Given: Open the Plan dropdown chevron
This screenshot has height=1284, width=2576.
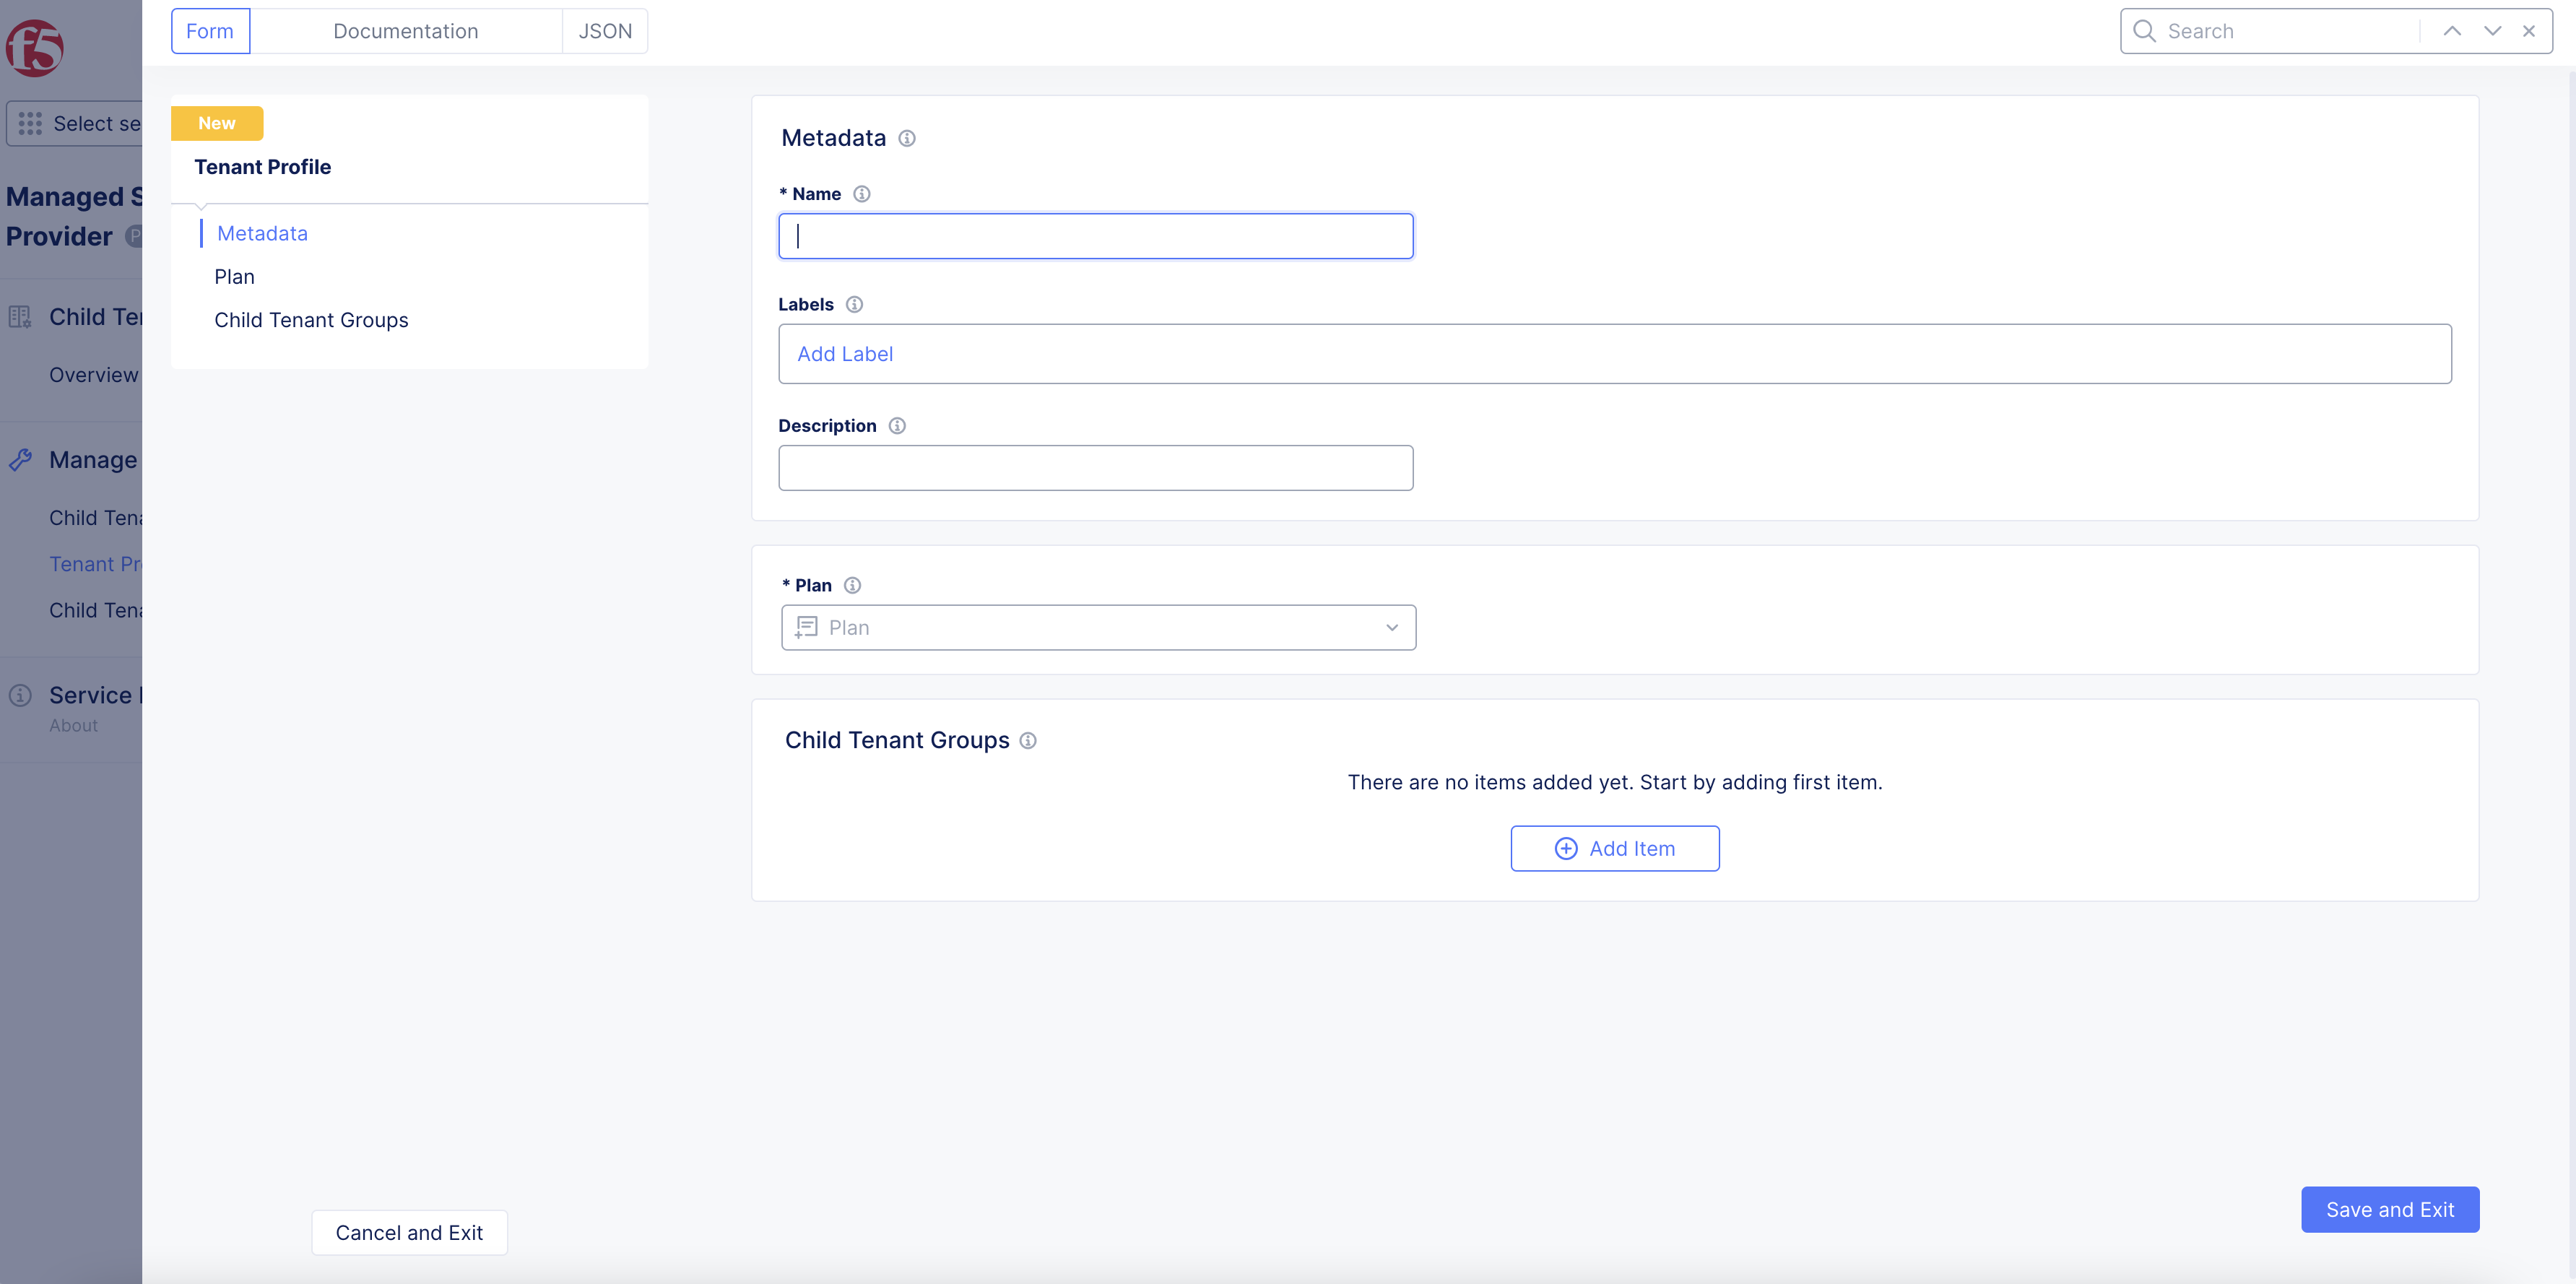Looking at the screenshot, I should pos(1391,628).
